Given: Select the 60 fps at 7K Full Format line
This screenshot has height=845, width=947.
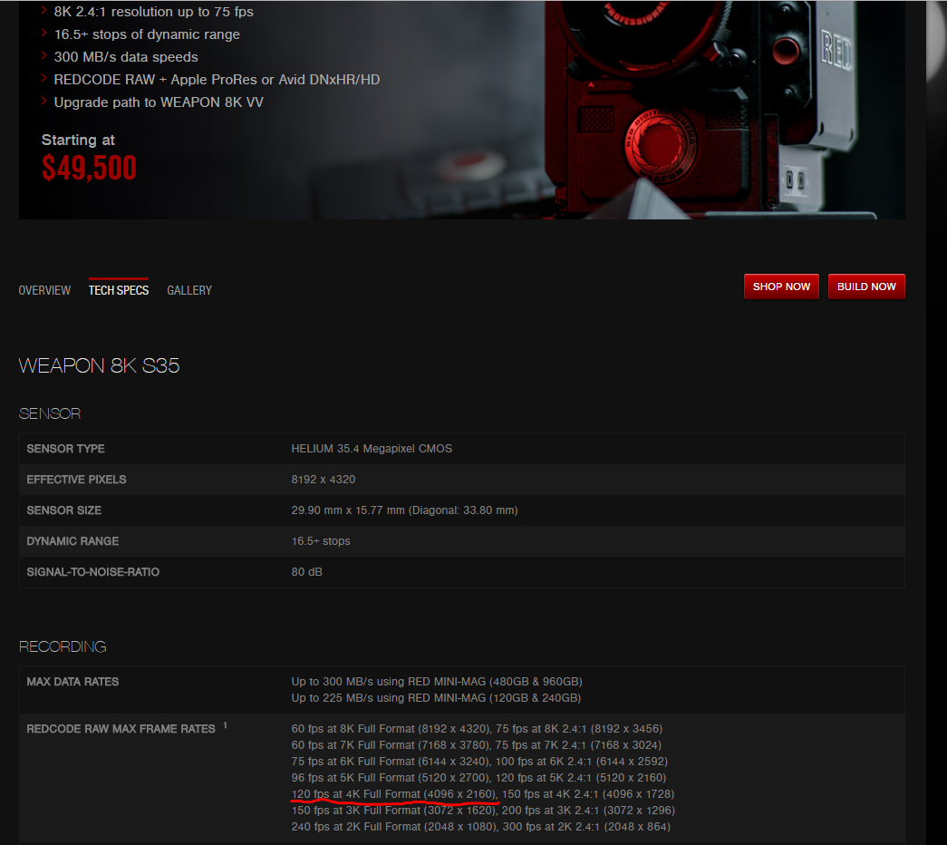Looking at the screenshot, I should (x=477, y=745).
